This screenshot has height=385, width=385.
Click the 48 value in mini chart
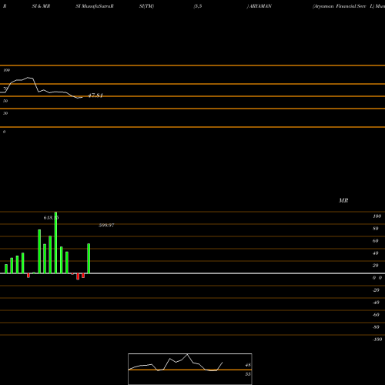(248, 365)
